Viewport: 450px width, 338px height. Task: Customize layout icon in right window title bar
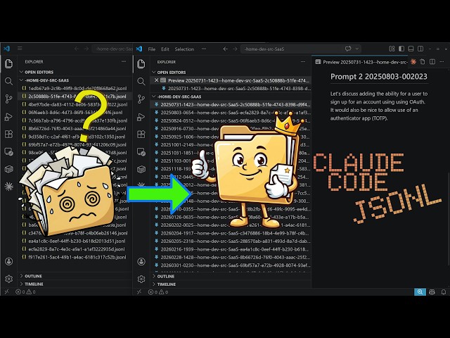[392, 49]
